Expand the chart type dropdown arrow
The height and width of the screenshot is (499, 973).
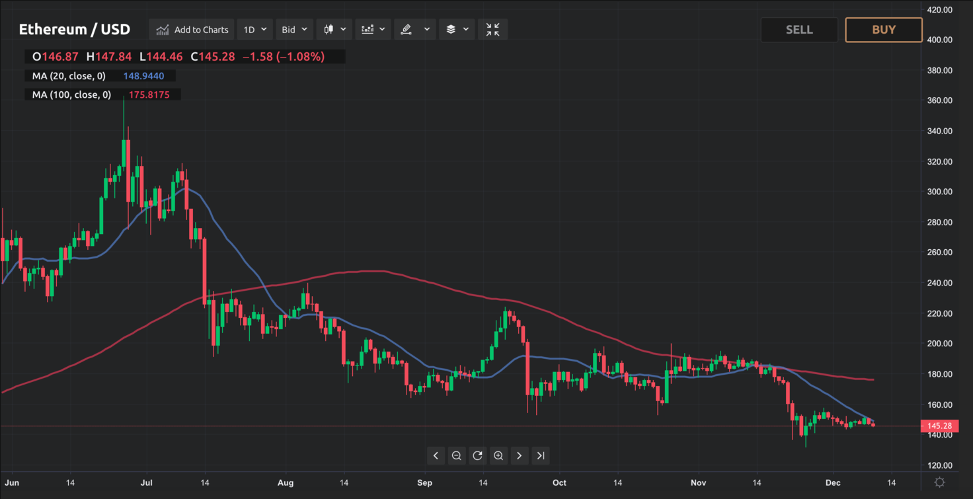pyautogui.click(x=344, y=29)
